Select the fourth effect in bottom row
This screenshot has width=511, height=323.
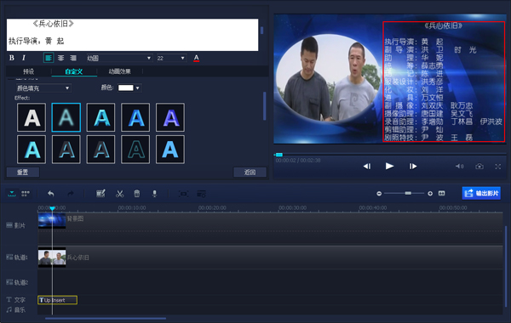pos(135,150)
